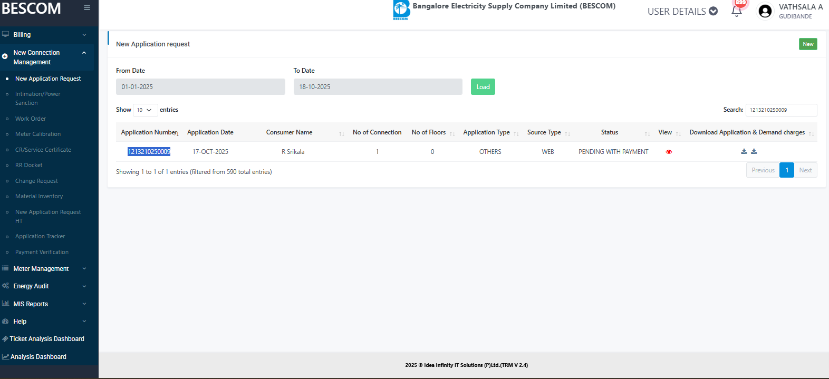Sort table by the Status column
Viewport: 829px width, 379px height.
pyautogui.click(x=610, y=132)
